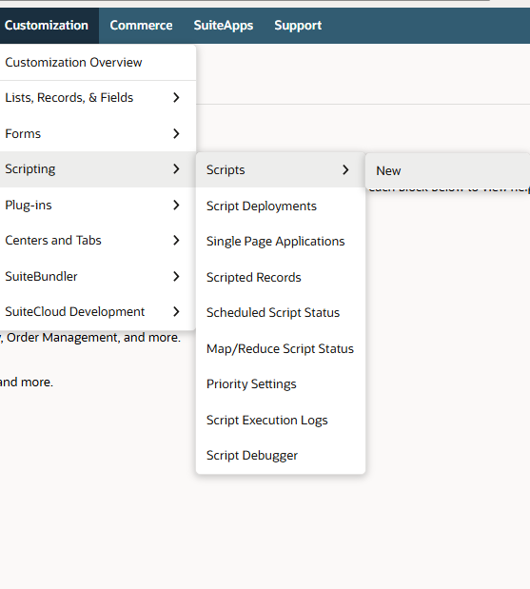Open Lists, Records, & Fields submenu
530x589 pixels.
point(98,98)
